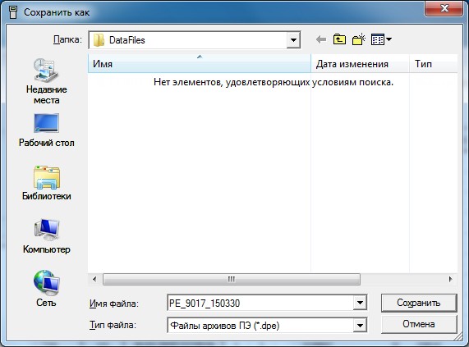Open the view menu icon
The height and width of the screenshot is (347, 469).
tap(381, 39)
